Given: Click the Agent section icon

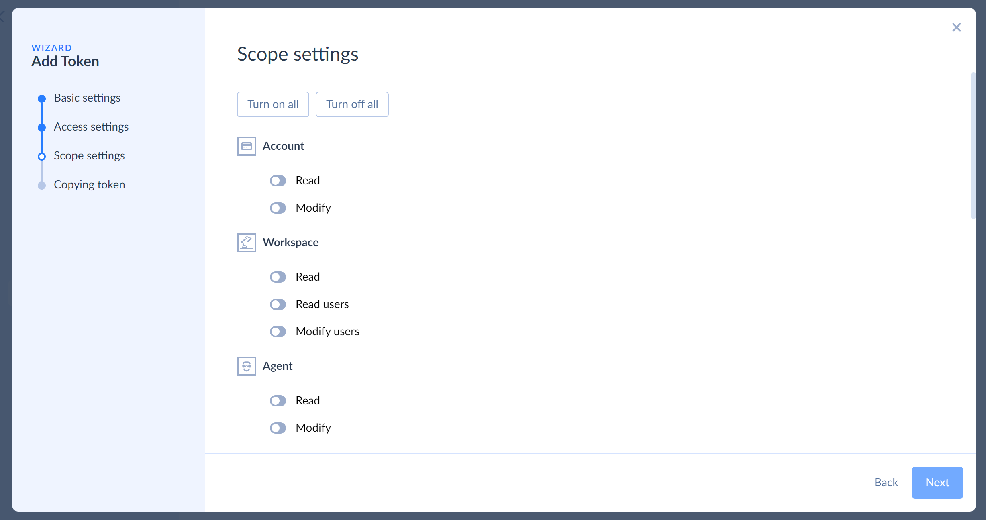Looking at the screenshot, I should (247, 365).
